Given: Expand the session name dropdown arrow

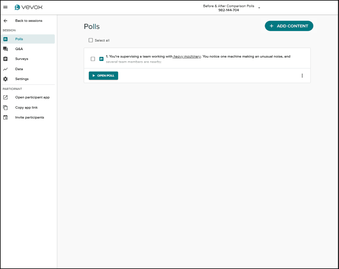Looking at the screenshot, I should tap(259, 8).
